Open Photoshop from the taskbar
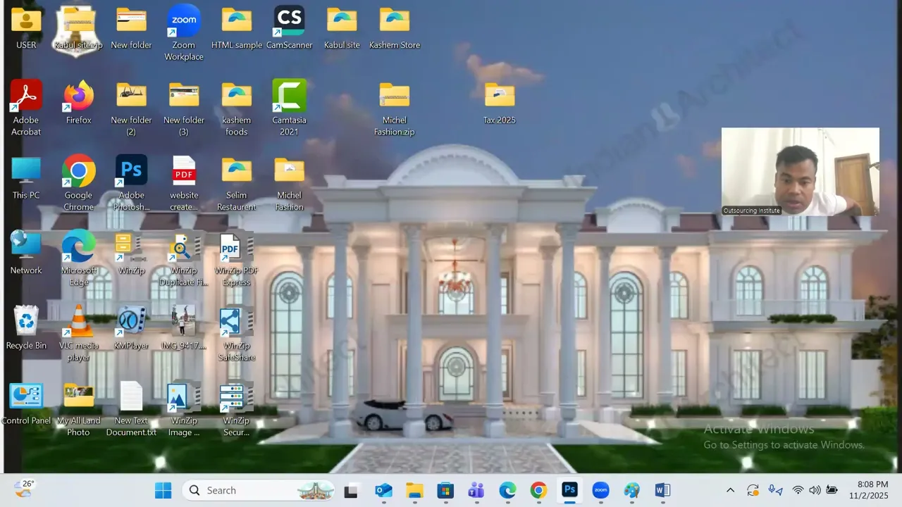This screenshot has height=507, width=902. point(569,490)
